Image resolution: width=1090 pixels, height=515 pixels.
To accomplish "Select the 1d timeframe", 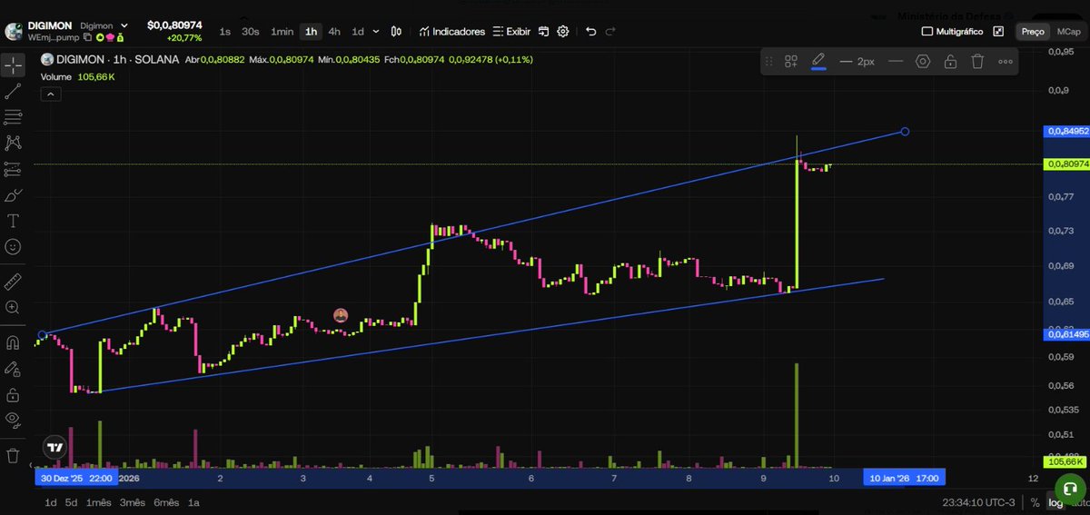I will coord(358,31).
